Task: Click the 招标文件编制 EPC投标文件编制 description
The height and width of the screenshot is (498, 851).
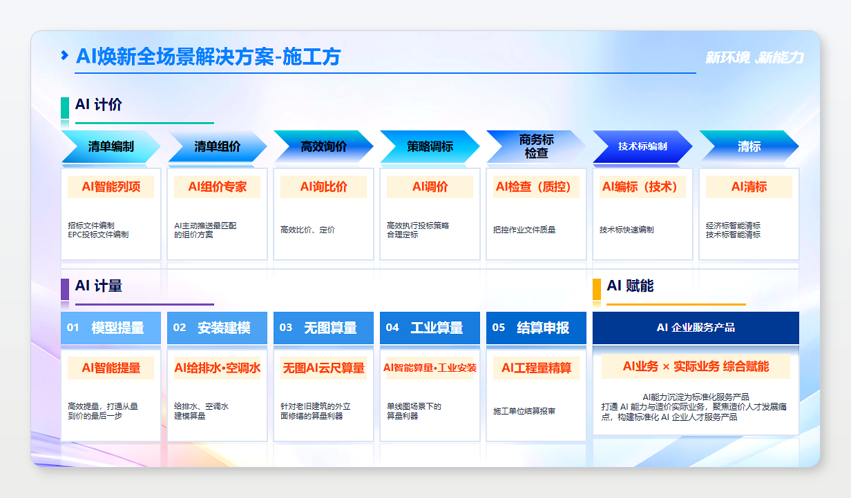Action: click(x=98, y=230)
